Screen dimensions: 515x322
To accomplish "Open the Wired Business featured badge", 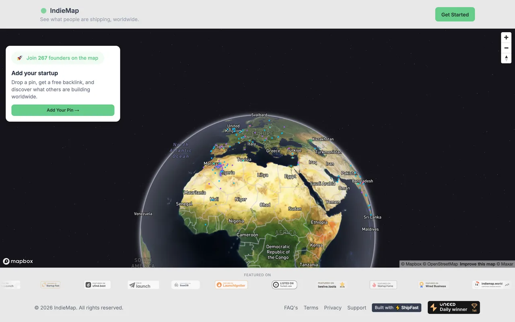I will [x=433, y=285].
